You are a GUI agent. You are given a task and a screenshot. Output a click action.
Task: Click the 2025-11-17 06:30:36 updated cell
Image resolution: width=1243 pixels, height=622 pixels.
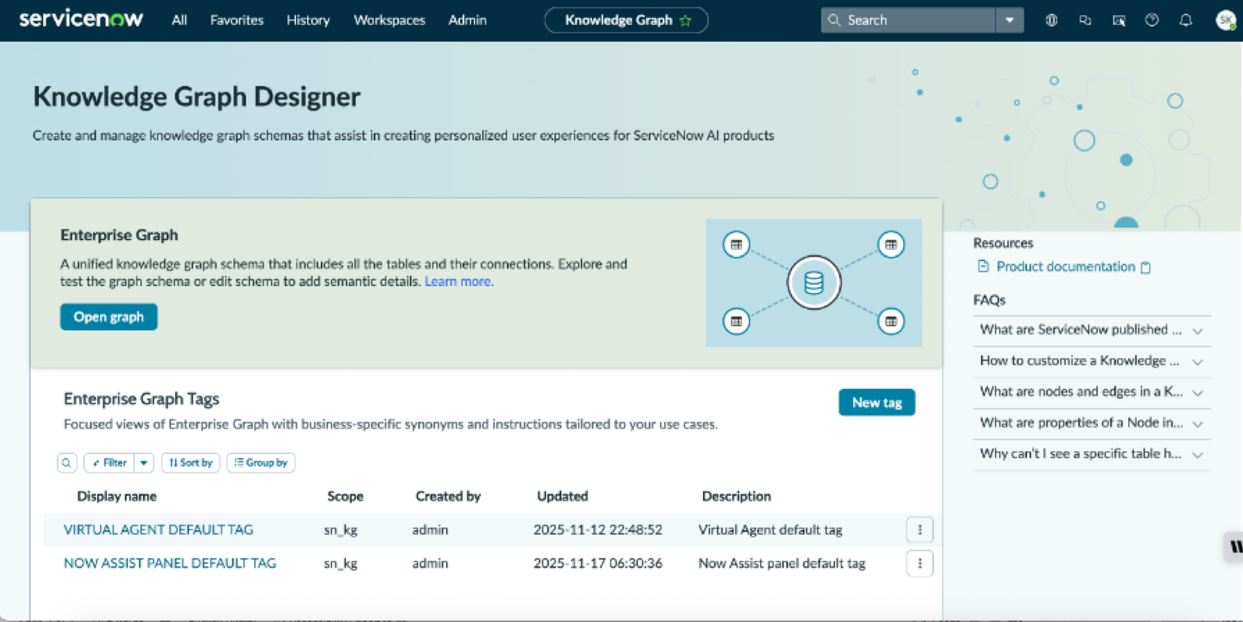598,563
